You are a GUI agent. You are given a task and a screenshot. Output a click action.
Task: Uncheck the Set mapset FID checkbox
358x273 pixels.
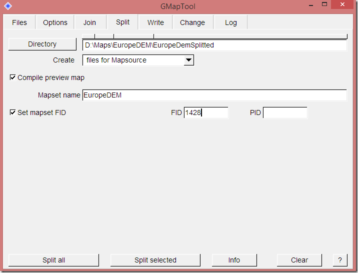point(13,112)
